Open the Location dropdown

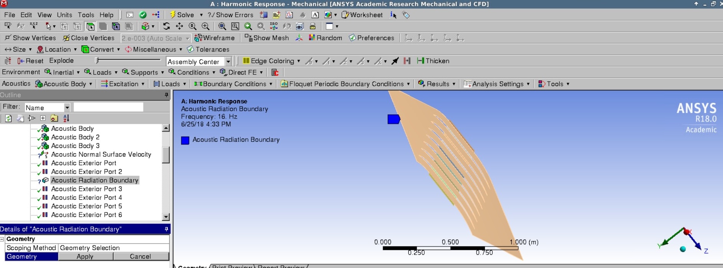tap(57, 49)
